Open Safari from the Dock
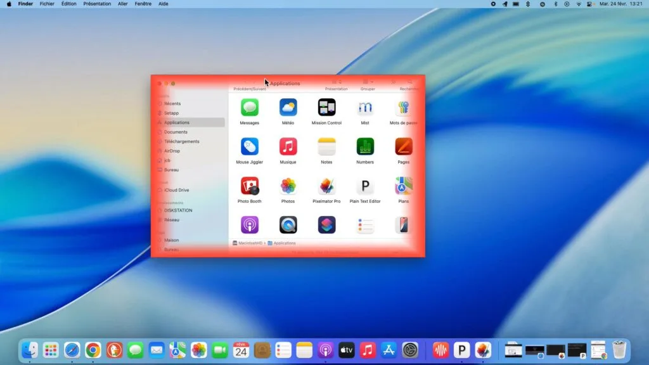Viewport: 649px width, 365px height. 72,350
